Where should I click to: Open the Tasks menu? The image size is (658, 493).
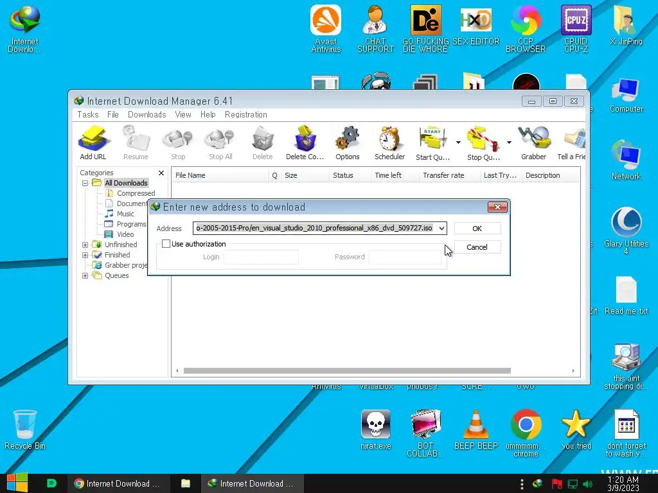tap(87, 114)
